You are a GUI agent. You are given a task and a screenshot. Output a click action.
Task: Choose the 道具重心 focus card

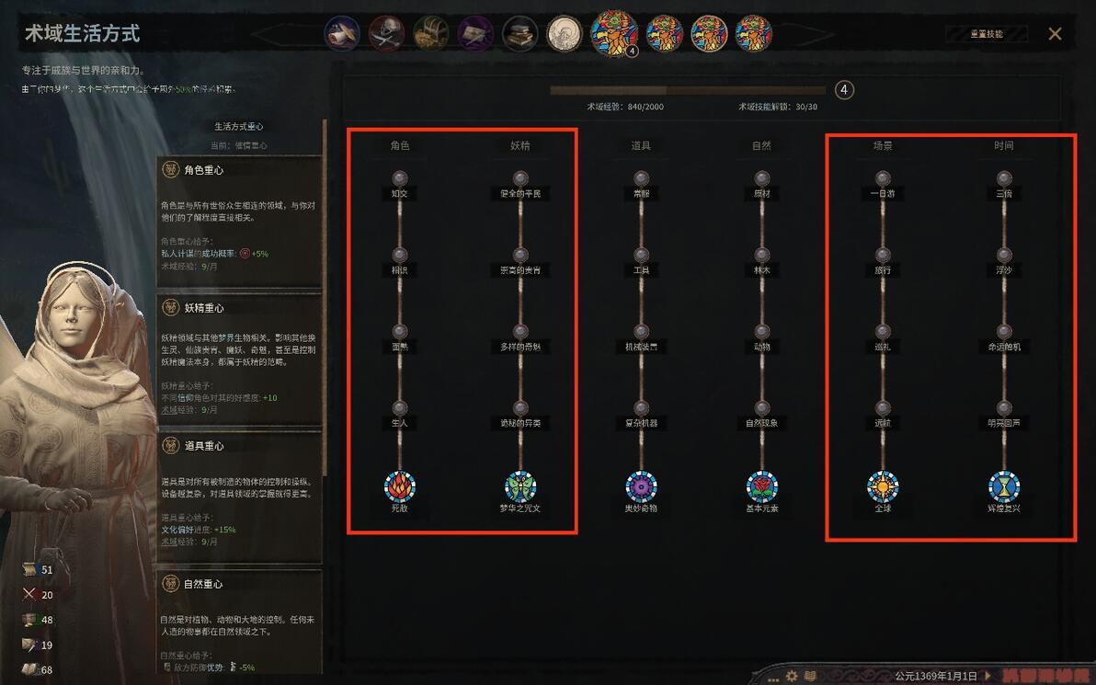[x=239, y=497]
